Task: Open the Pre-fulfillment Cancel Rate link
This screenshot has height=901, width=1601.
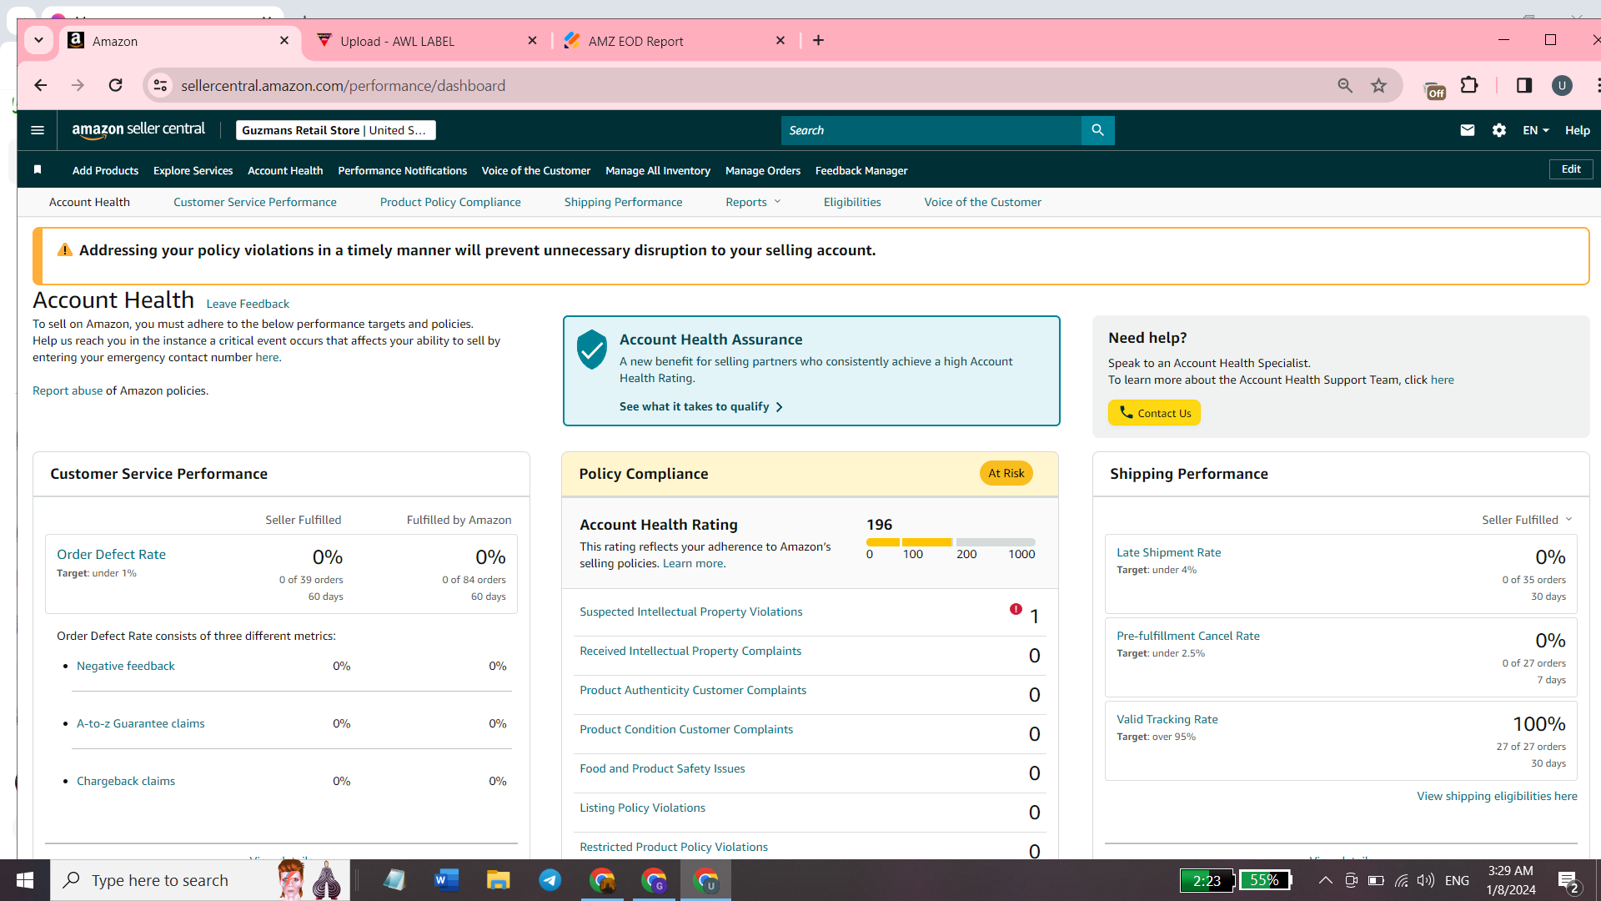Action: pos(1188,636)
